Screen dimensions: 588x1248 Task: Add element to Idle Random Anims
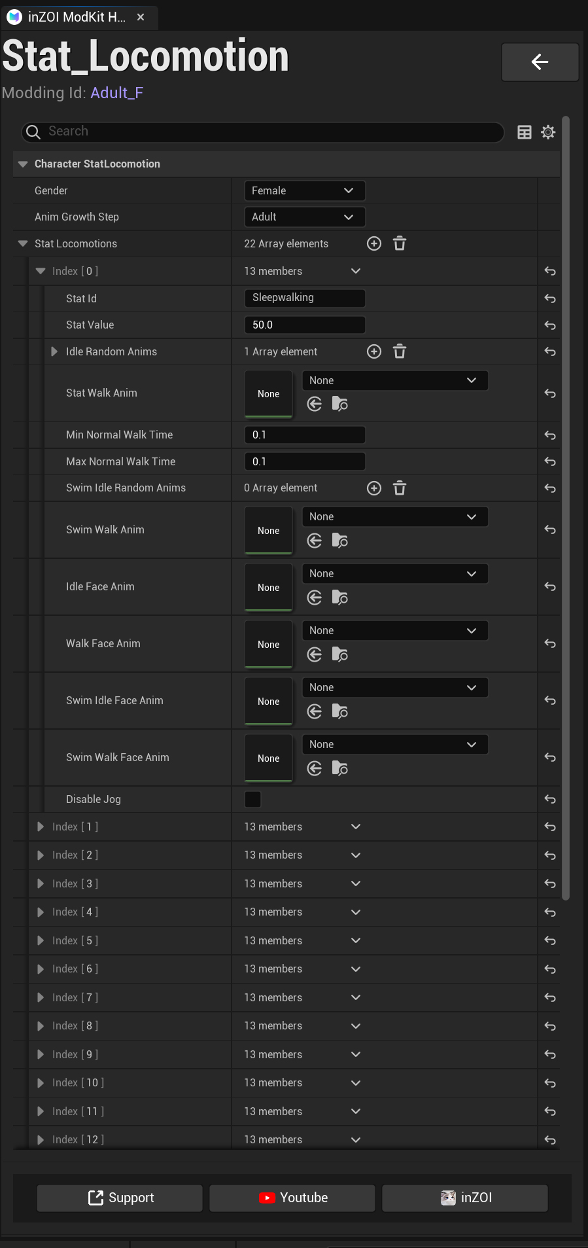coord(374,351)
